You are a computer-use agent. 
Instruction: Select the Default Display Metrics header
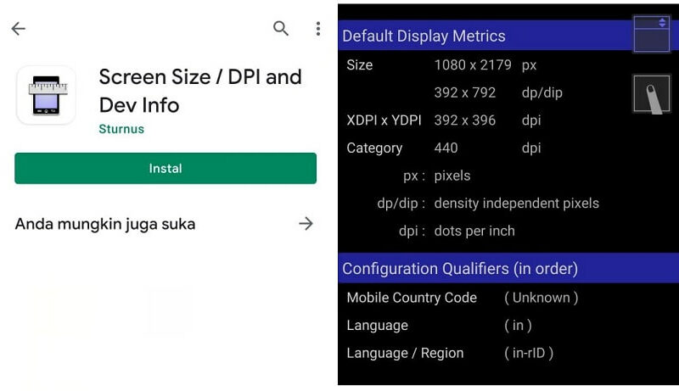(x=485, y=36)
